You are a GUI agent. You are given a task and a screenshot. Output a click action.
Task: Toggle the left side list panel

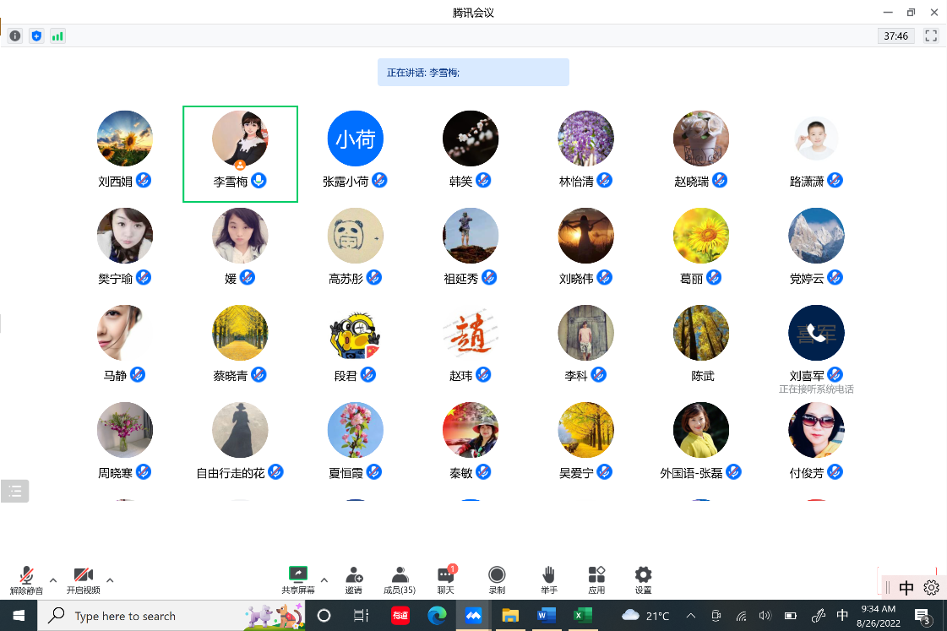(15, 491)
